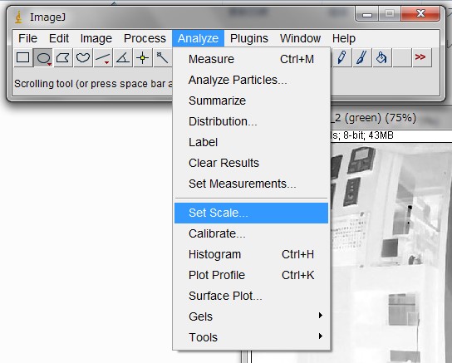Close the Analyze menu
The width and height of the screenshot is (452, 363).
pos(198,38)
